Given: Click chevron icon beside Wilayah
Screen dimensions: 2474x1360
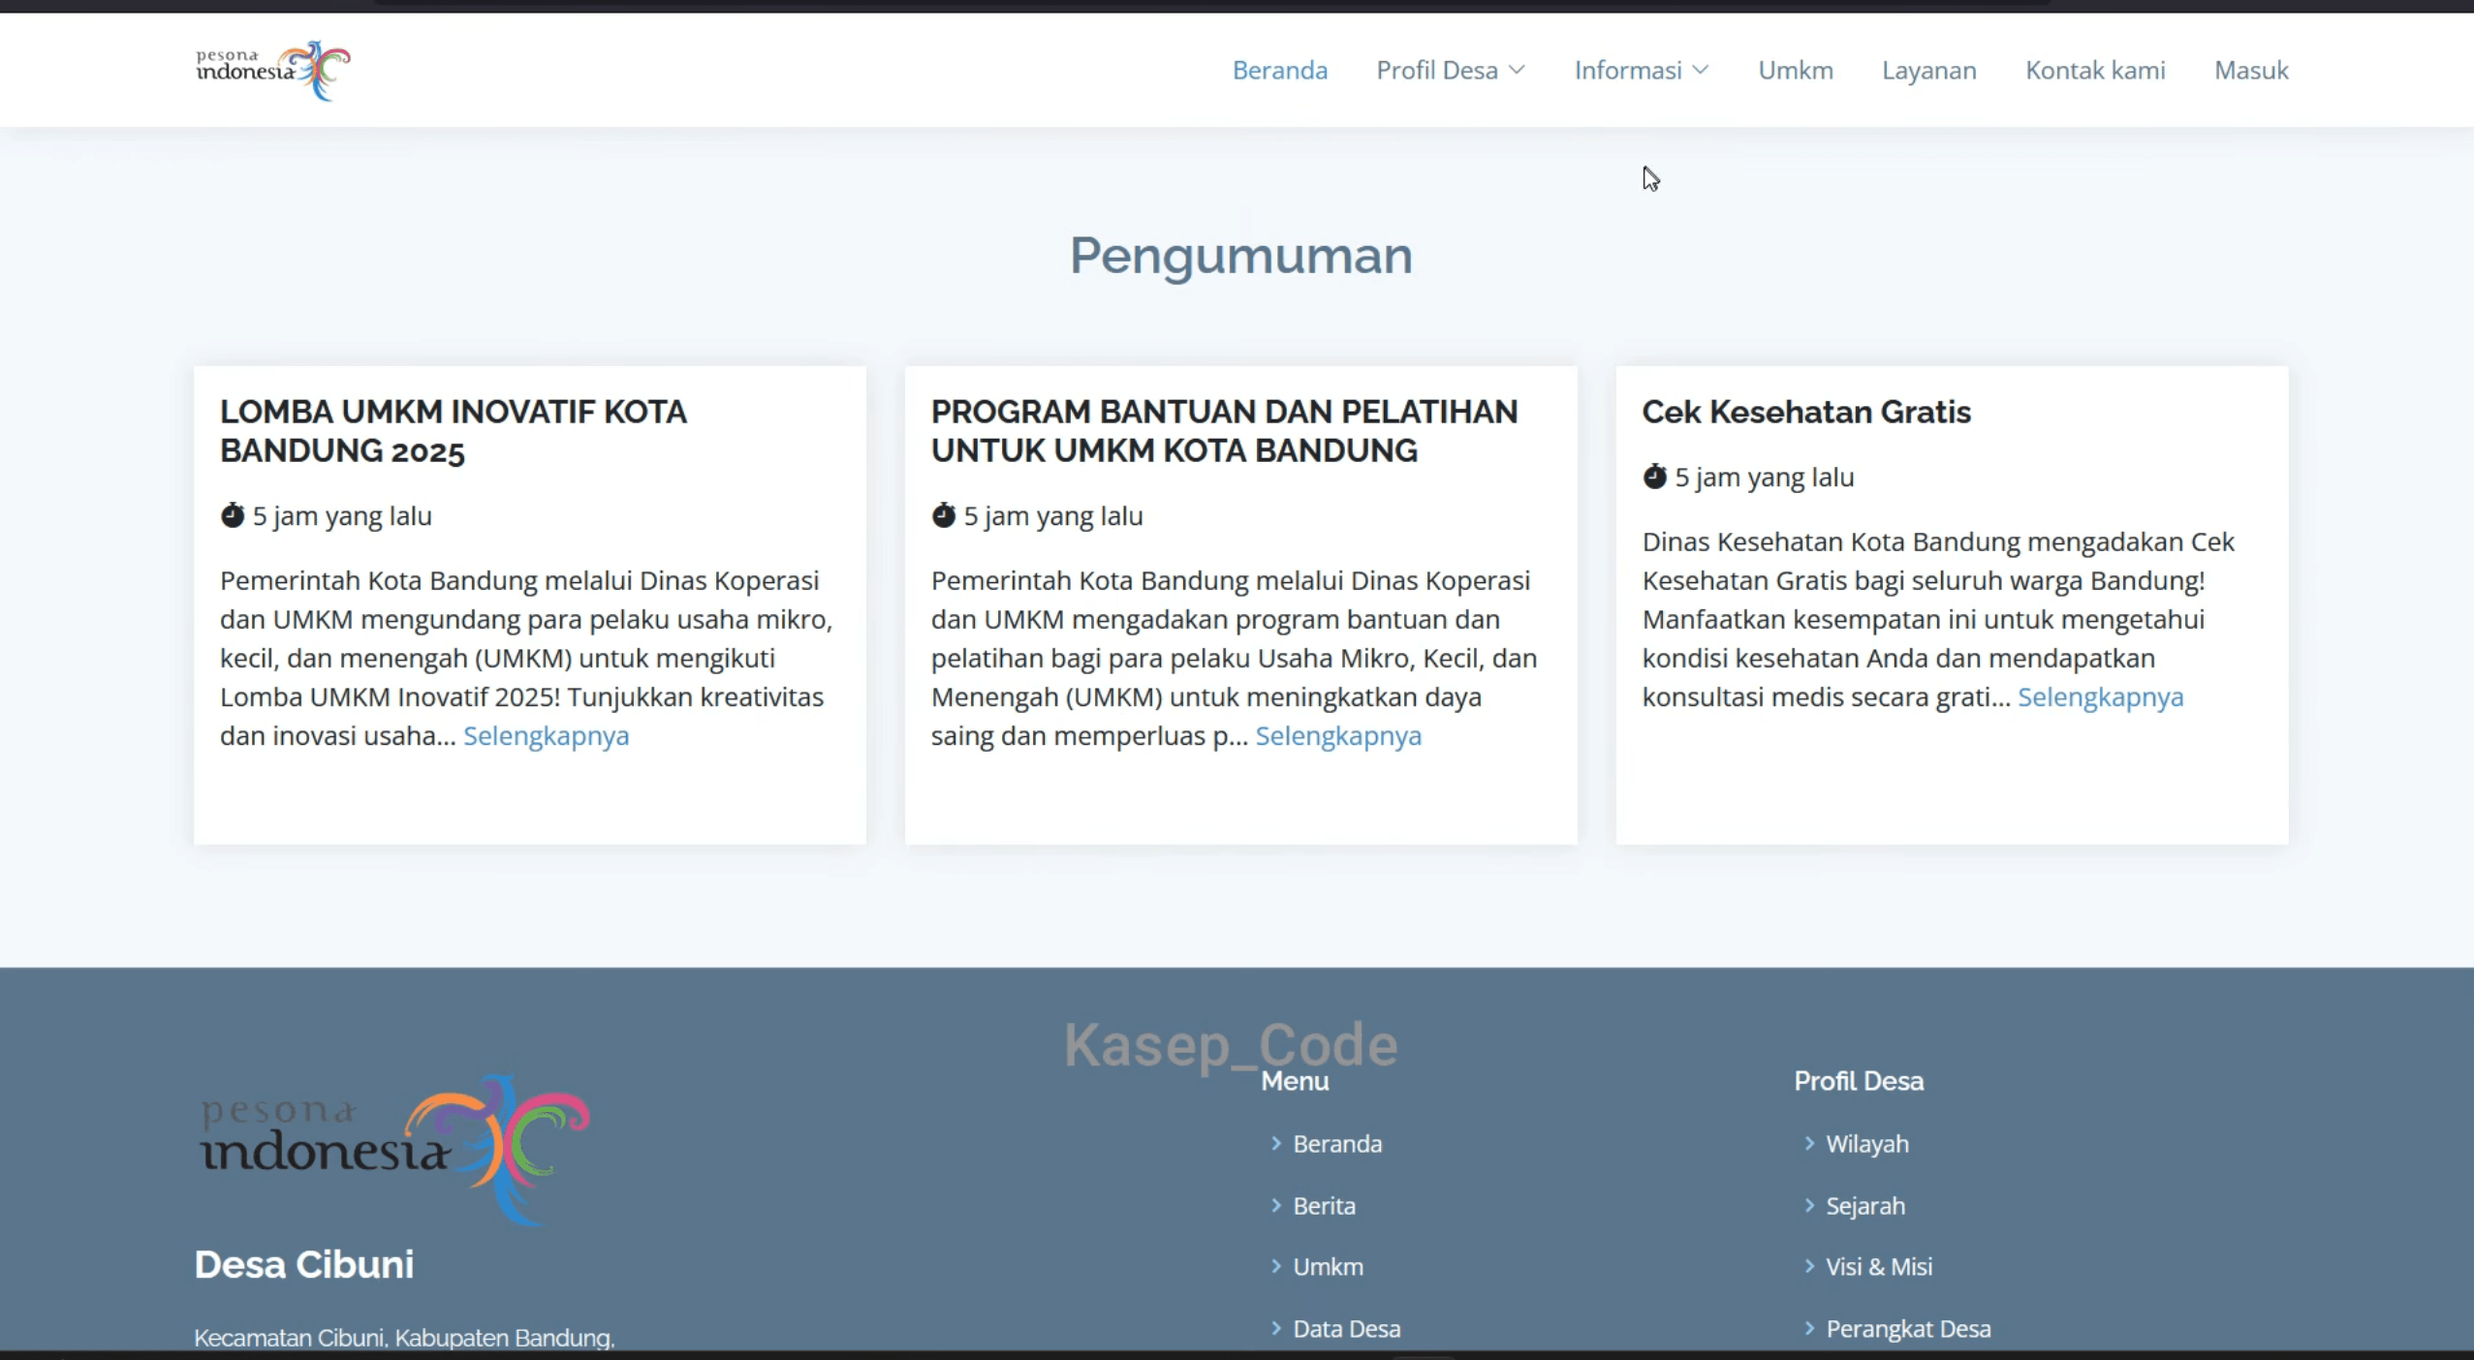Looking at the screenshot, I should coord(1809,1143).
